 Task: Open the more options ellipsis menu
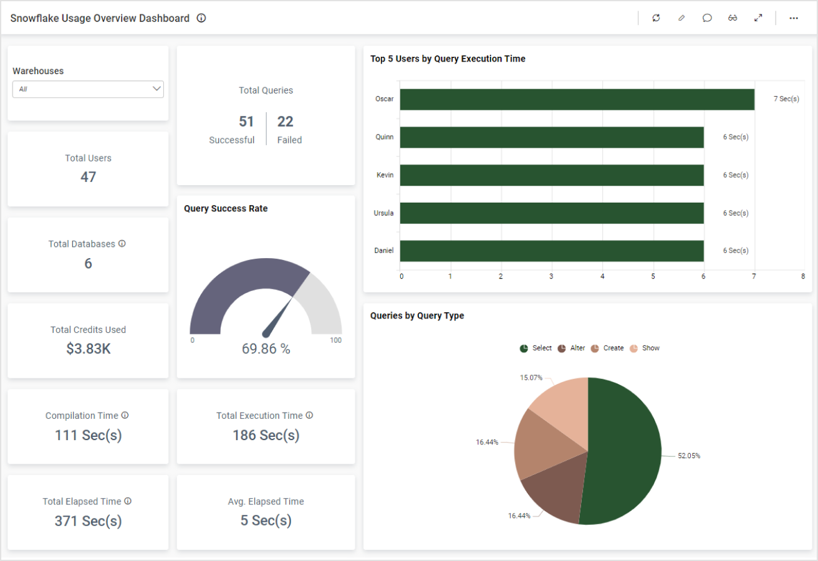click(793, 18)
